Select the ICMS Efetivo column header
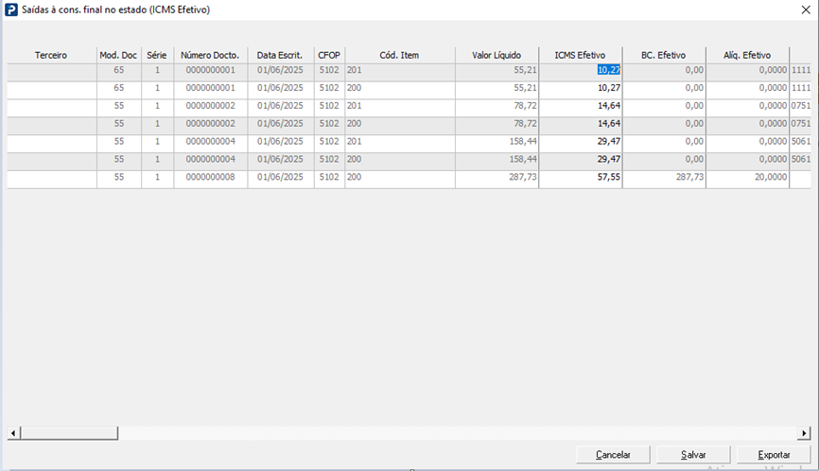This screenshot has width=819, height=471. (581, 56)
